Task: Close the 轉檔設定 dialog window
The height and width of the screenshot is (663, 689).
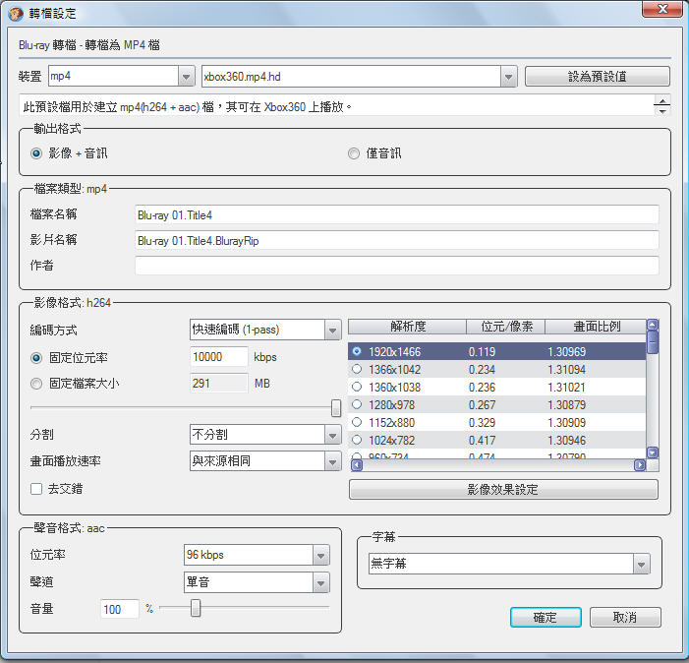Action: tap(662, 12)
